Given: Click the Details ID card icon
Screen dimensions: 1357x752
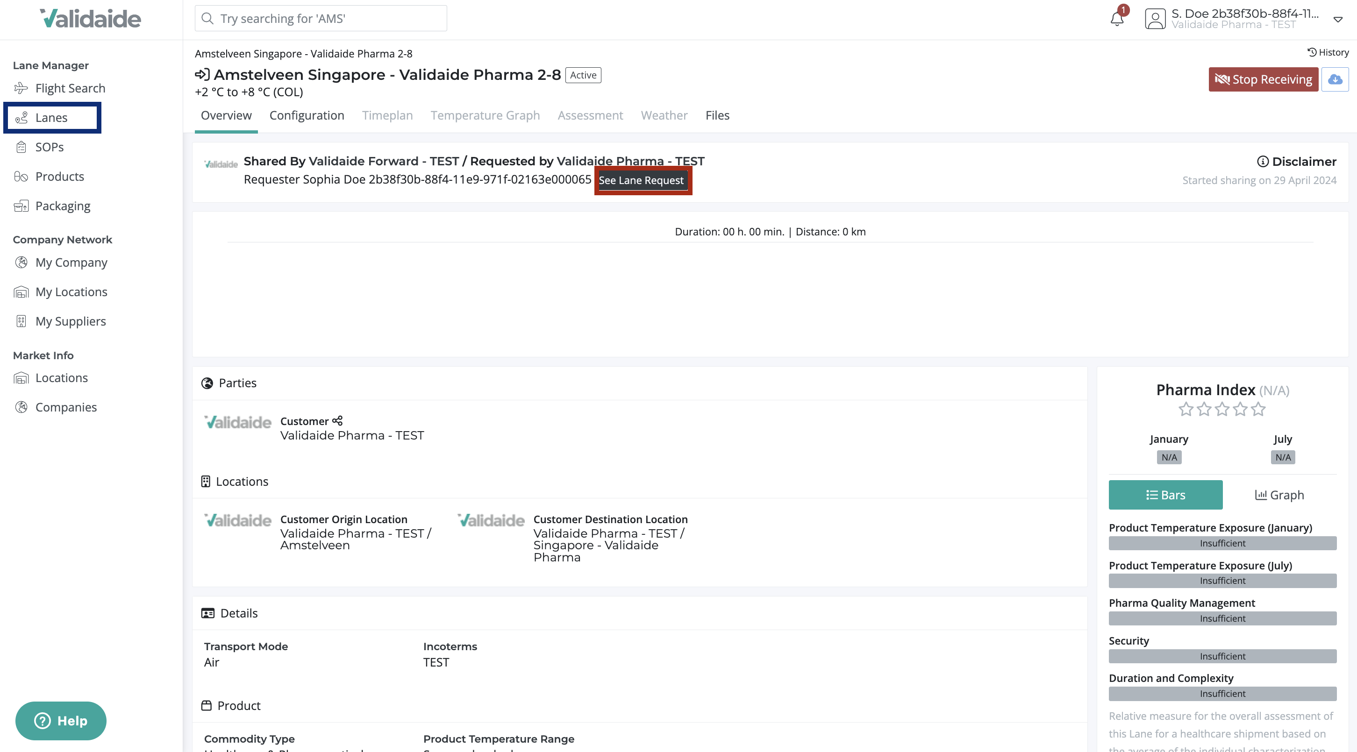Looking at the screenshot, I should (x=208, y=613).
